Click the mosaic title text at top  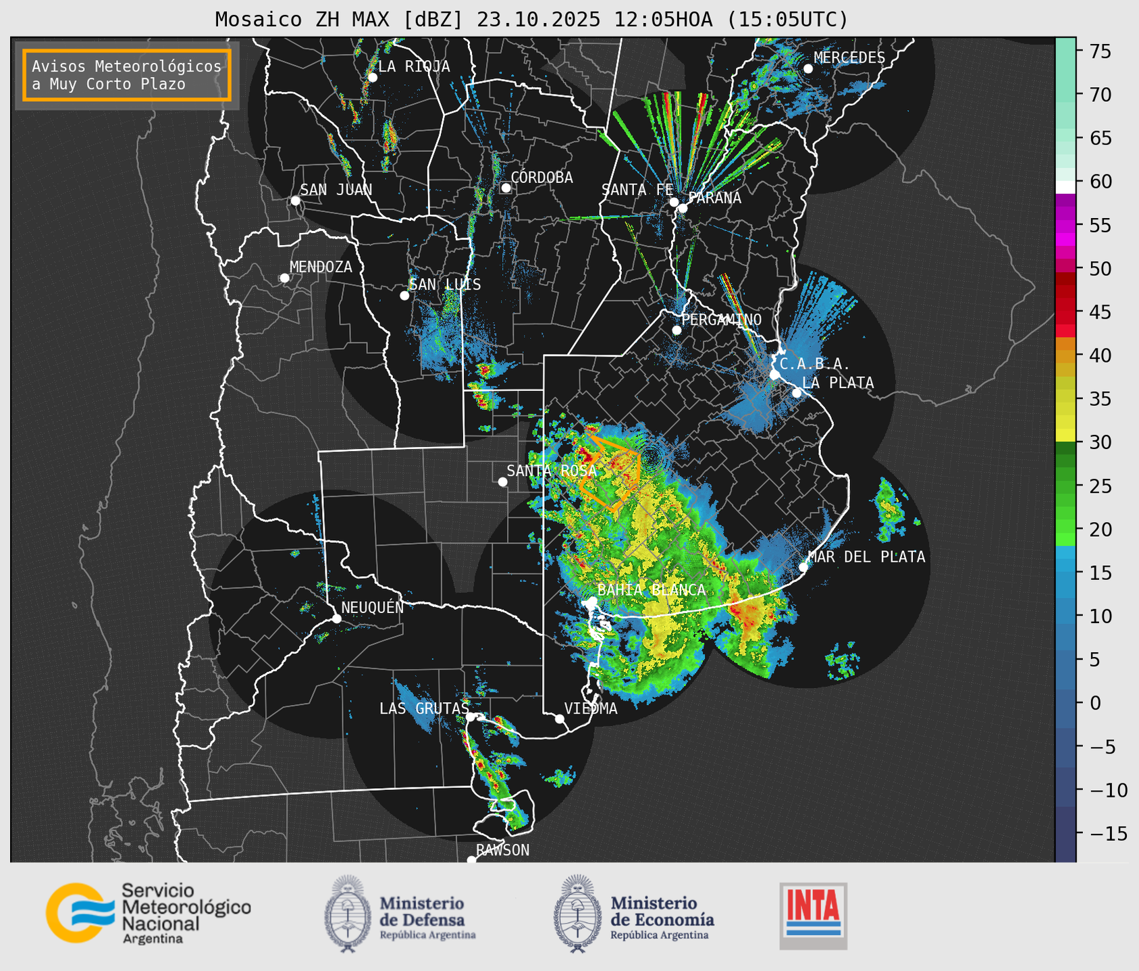click(x=531, y=19)
